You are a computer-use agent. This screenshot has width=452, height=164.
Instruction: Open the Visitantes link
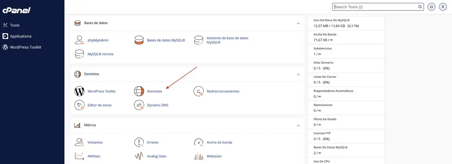coord(95,142)
